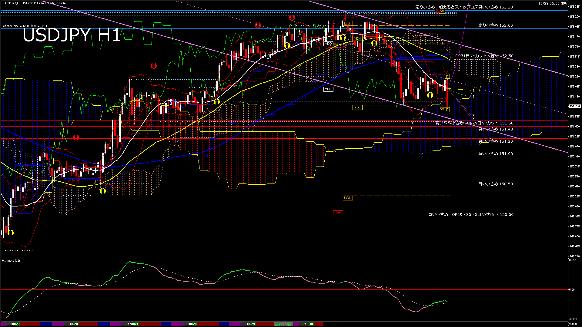Click the yellow YDL label
This screenshot has width=582, height=327.
(357, 107)
